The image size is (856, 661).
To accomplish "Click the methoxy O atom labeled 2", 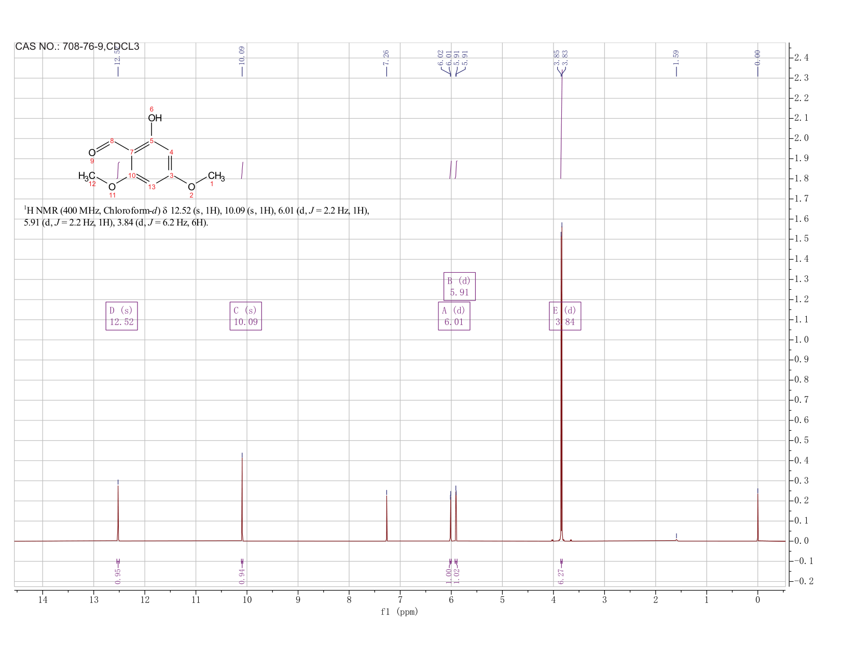I will pos(191,187).
